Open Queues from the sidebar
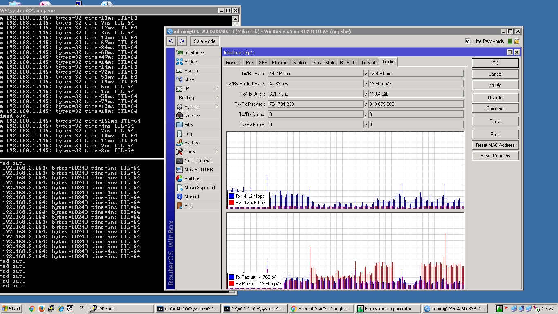 191,116
